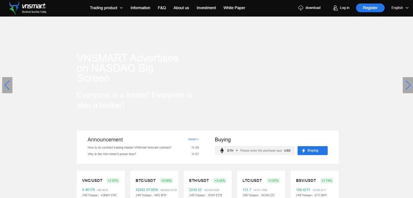413x198 pixels.
Task: Click the purchase quantity input field
Action: pyautogui.click(x=261, y=151)
